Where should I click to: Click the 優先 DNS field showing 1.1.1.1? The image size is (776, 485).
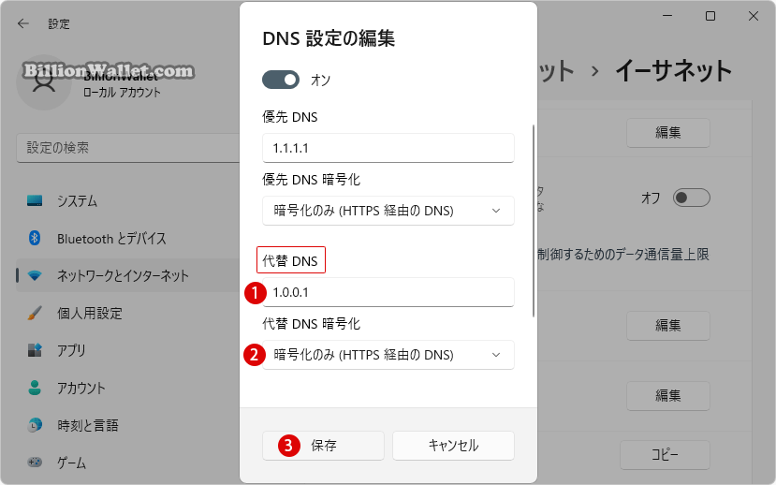tap(388, 148)
